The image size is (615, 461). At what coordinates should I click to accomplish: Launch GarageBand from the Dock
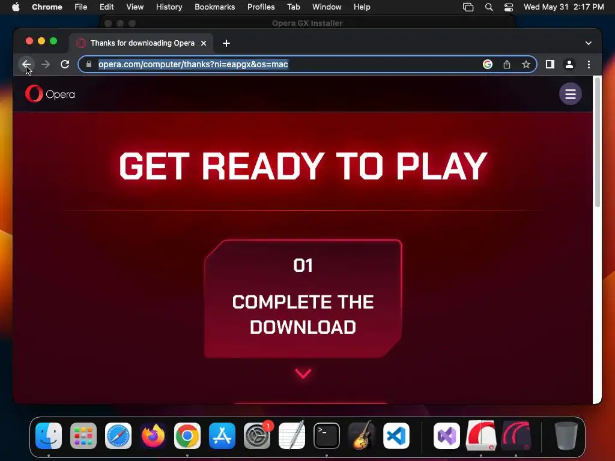pos(361,436)
